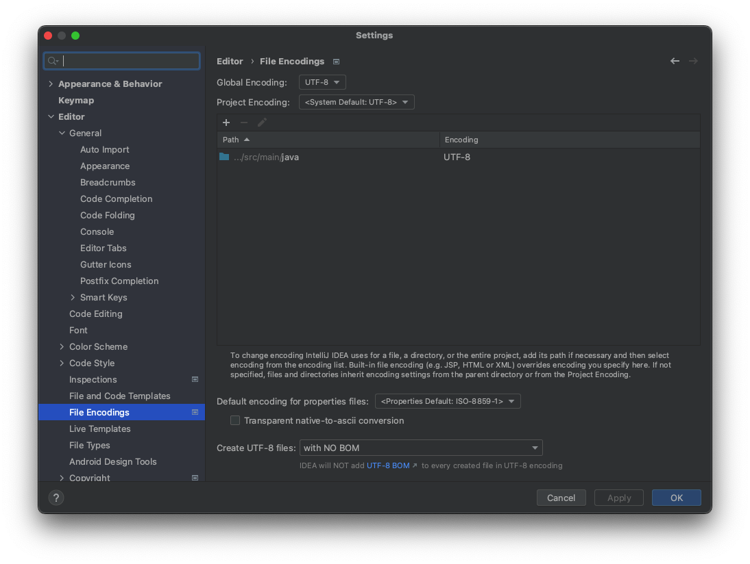Navigate back using the left arrow
The height and width of the screenshot is (564, 750).
pos(675,61)
